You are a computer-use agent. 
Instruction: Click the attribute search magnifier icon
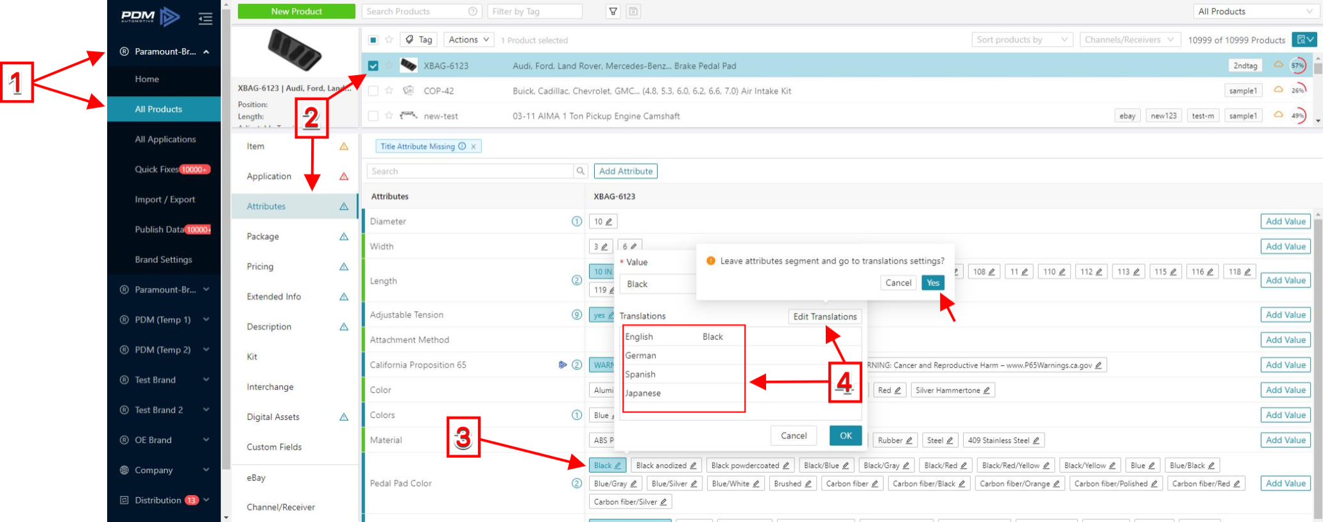tap(580, 171)
